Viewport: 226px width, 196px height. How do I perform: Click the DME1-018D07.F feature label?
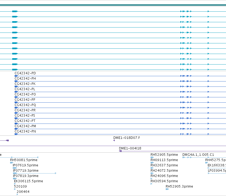[x=127, y=138]
